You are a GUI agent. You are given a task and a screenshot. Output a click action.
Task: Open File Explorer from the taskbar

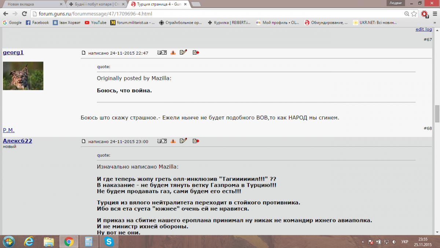tap(49, 242)
